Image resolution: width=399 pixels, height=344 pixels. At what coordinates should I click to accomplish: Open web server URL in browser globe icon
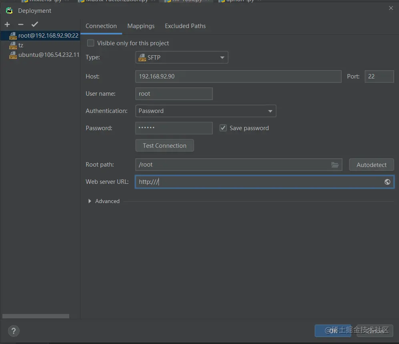(x=387, y=182)
